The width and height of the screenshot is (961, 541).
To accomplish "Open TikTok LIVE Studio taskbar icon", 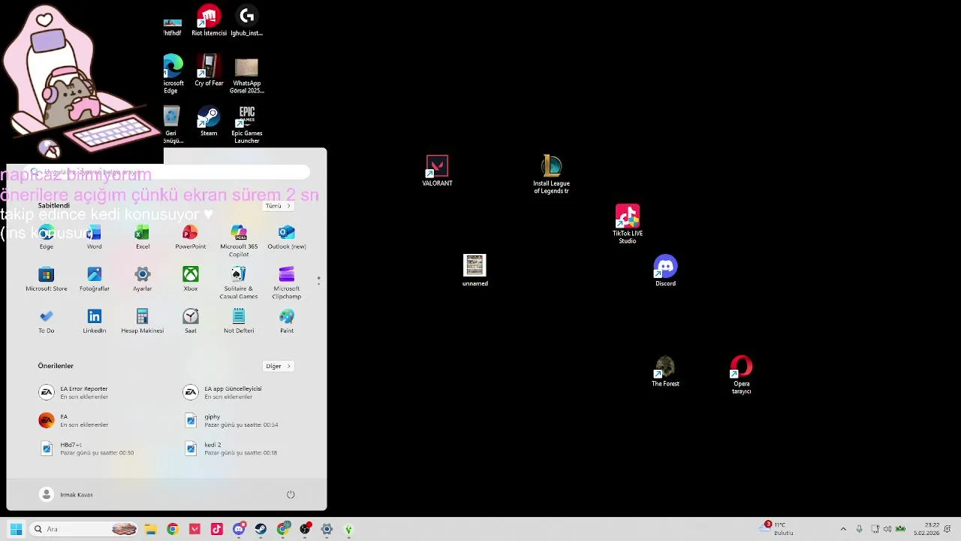I will [x=217, y=529].
